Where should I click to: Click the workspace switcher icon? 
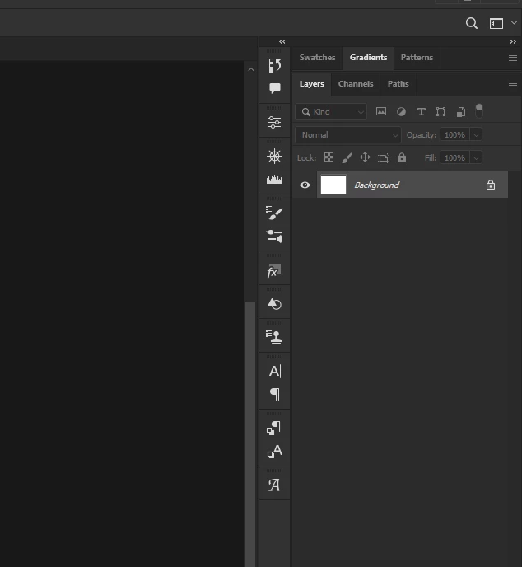click(496, 24)
